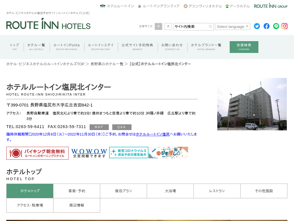Follow the 長野県のホテル一覧 breadcrumb
Image resolution: width=294 pixels, height=221 pixels.
[107, 64]
